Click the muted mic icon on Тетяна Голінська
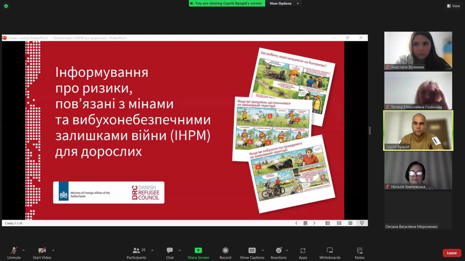 coord(387,107)
